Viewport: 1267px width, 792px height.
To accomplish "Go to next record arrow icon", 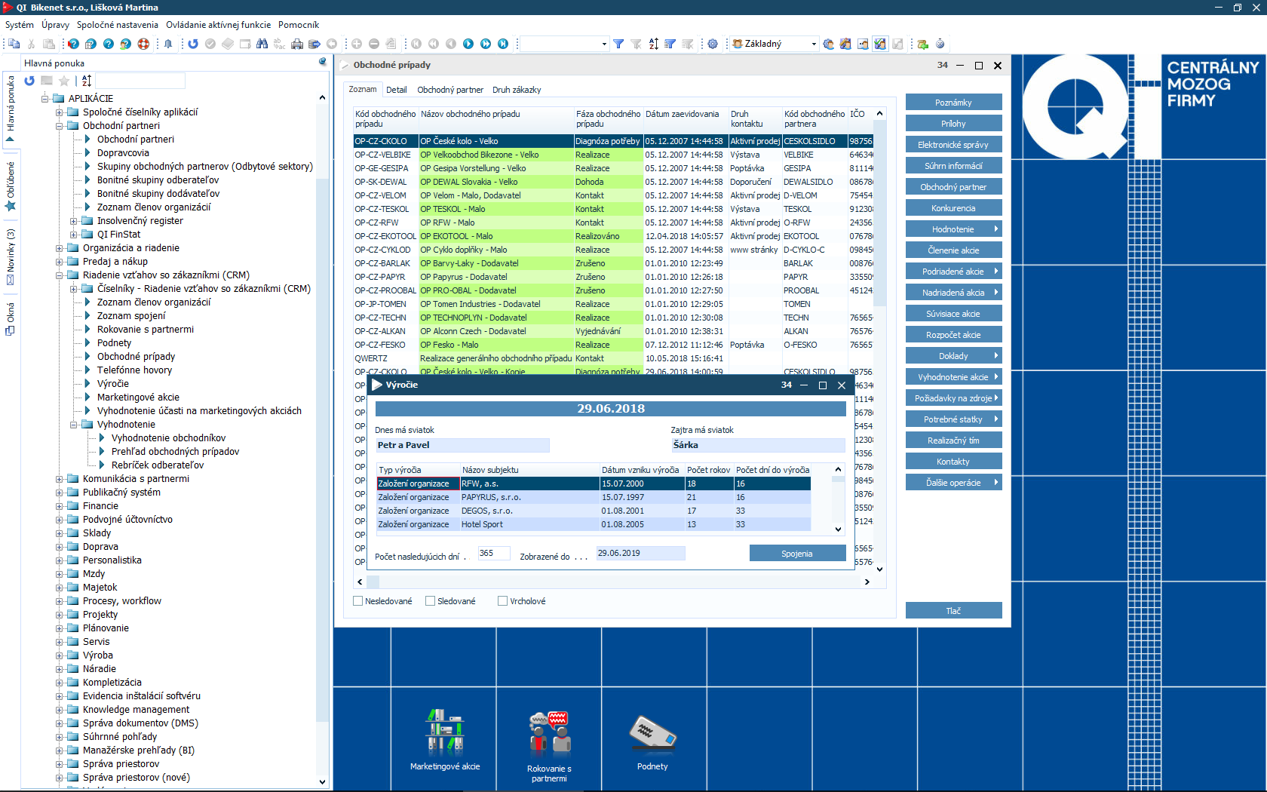I will point(468,44).
